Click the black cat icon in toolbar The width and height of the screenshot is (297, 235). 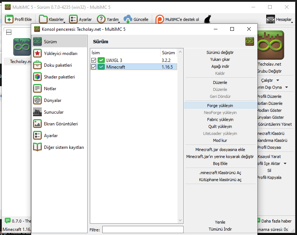point(208,19)
